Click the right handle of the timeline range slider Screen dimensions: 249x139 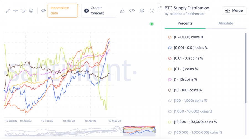pyautogui.click(x=155, y=131)
